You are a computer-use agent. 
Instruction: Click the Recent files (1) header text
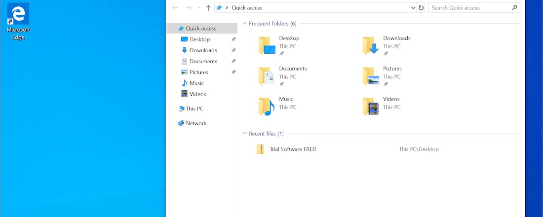point(266,134)
